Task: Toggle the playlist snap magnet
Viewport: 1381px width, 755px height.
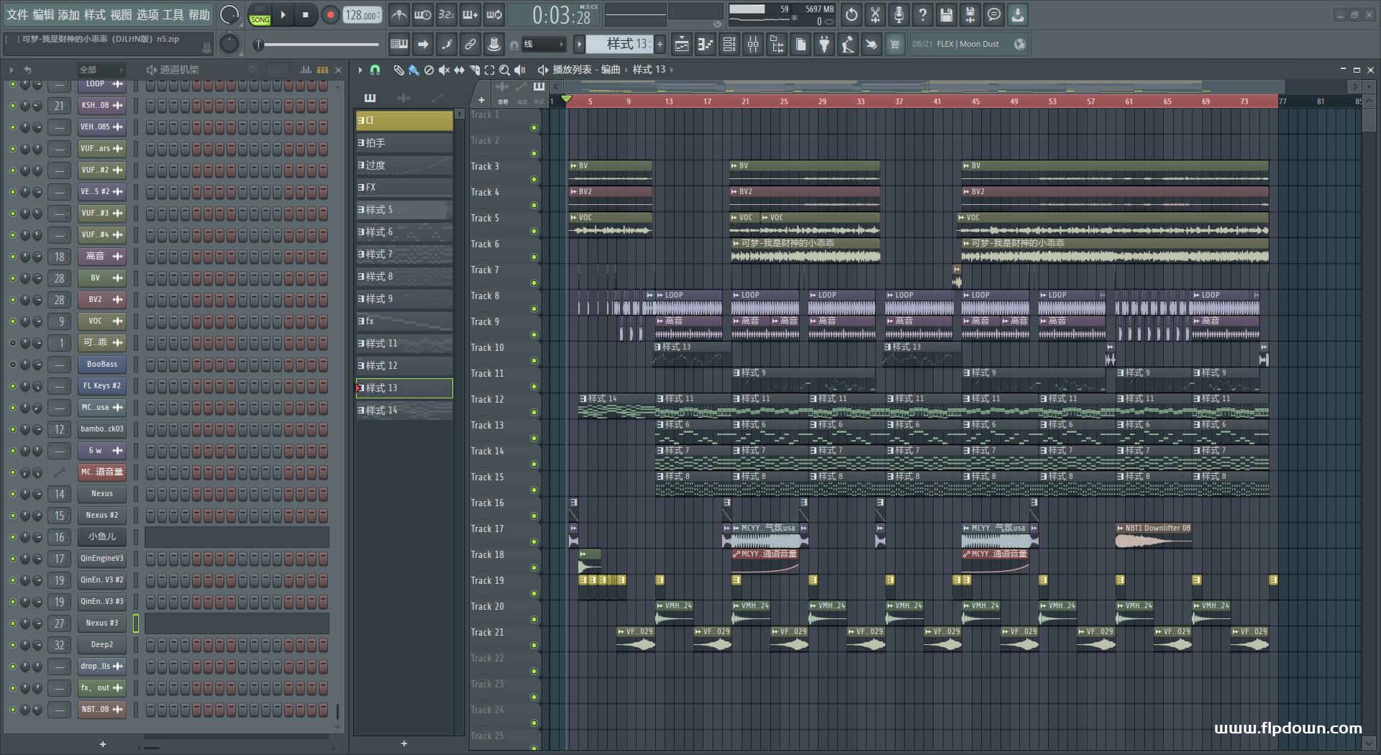Action: pos(375,70)
